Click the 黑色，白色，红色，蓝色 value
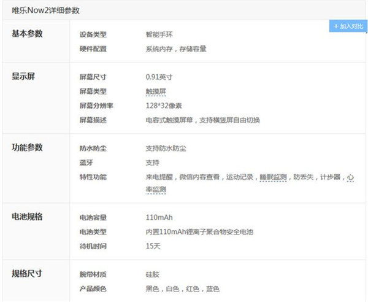Image resolution: width=368 pixels, height=302 pixels. 183,288
